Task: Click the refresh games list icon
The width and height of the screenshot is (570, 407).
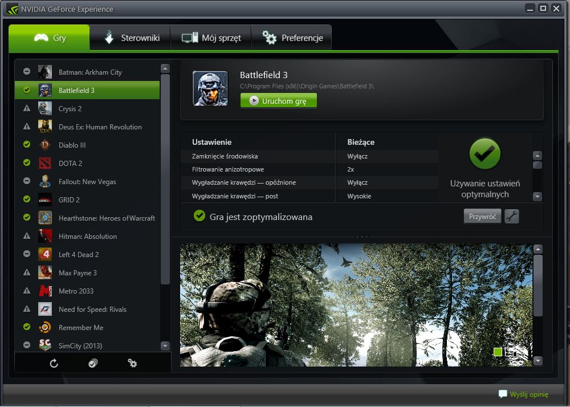Action: (x=54, y=363)
